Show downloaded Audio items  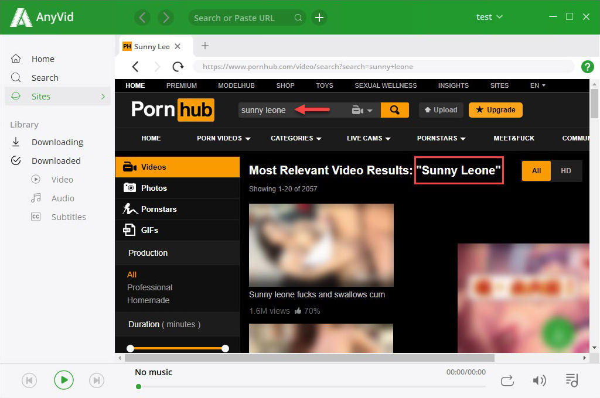coord(63,198)
